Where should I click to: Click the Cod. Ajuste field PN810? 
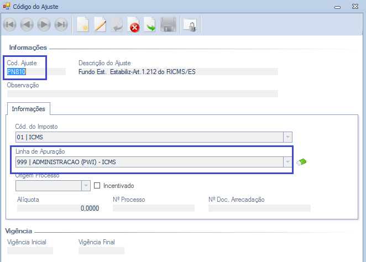[36, 72]
